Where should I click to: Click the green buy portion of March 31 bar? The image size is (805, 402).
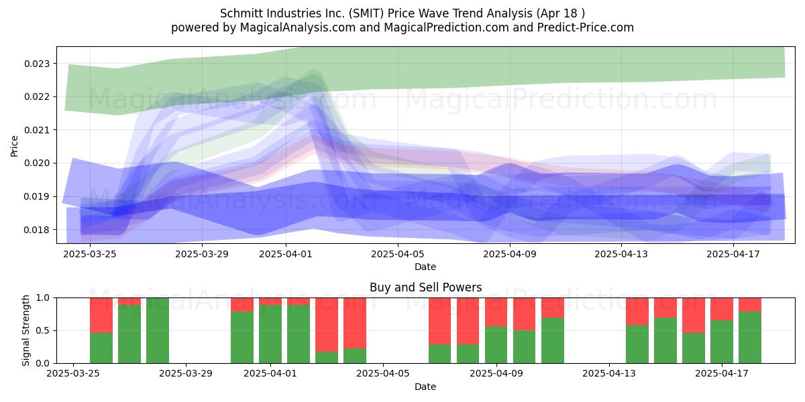pos(242,338)
